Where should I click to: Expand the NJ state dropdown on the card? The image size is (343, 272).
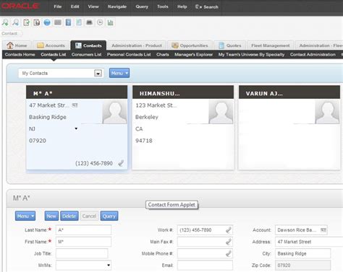pyautogui.click(x=76, y=128)
